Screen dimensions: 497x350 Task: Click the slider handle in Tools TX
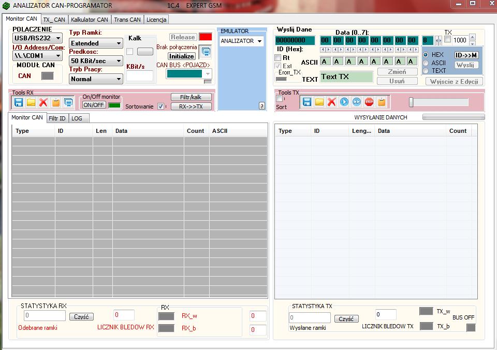click(411, 102)
